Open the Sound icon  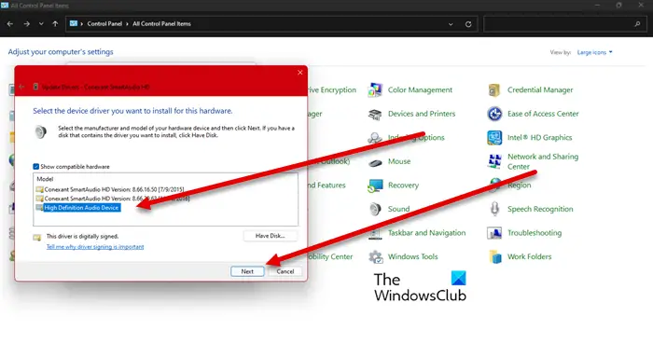pos(375,209)
